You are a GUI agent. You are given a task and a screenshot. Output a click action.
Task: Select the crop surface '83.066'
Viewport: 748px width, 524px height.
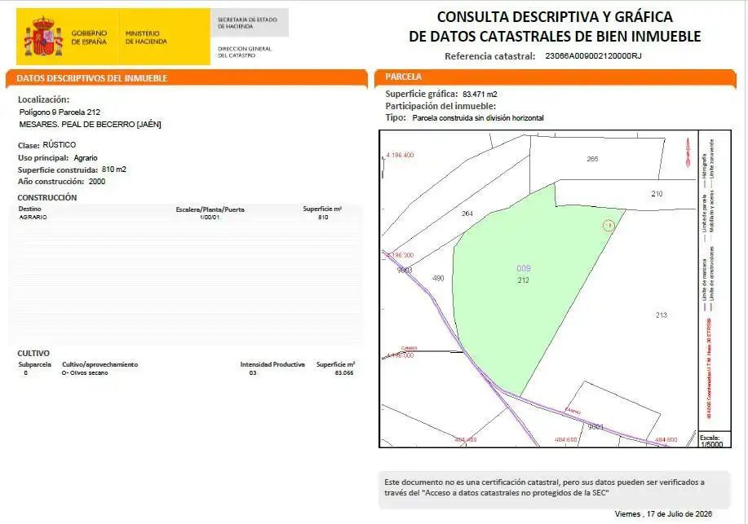click(x=344, y=373)
